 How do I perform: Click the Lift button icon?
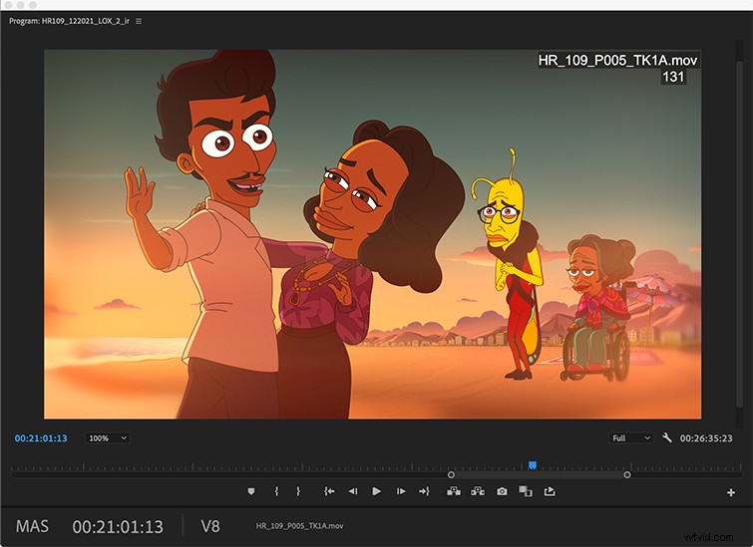pyautogui.click(x=454, y=491)
